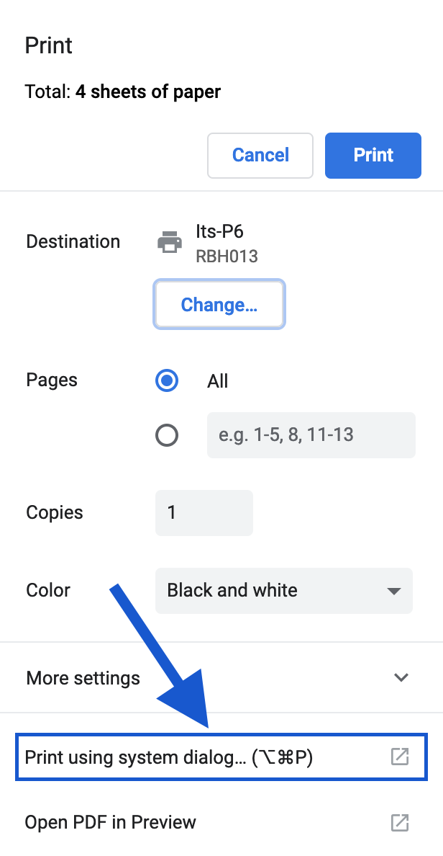
Task: Choose Open PDF in Preview option
Action: [x=111, y=822]
